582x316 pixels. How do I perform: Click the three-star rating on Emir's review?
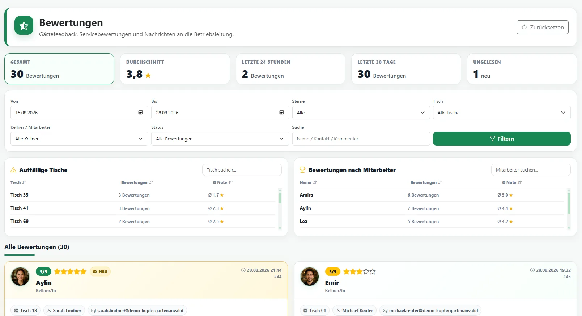tap(360, 271)
